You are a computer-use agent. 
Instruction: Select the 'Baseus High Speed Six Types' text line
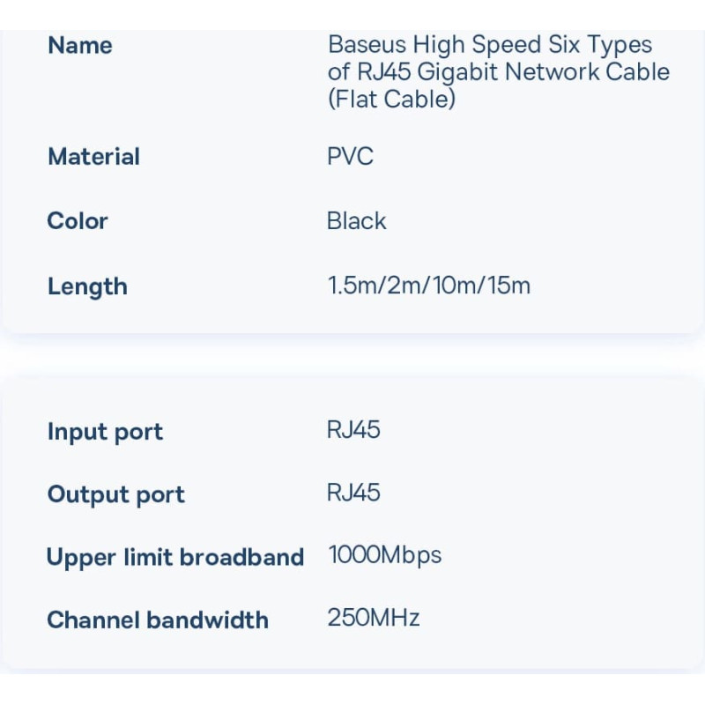489,45
